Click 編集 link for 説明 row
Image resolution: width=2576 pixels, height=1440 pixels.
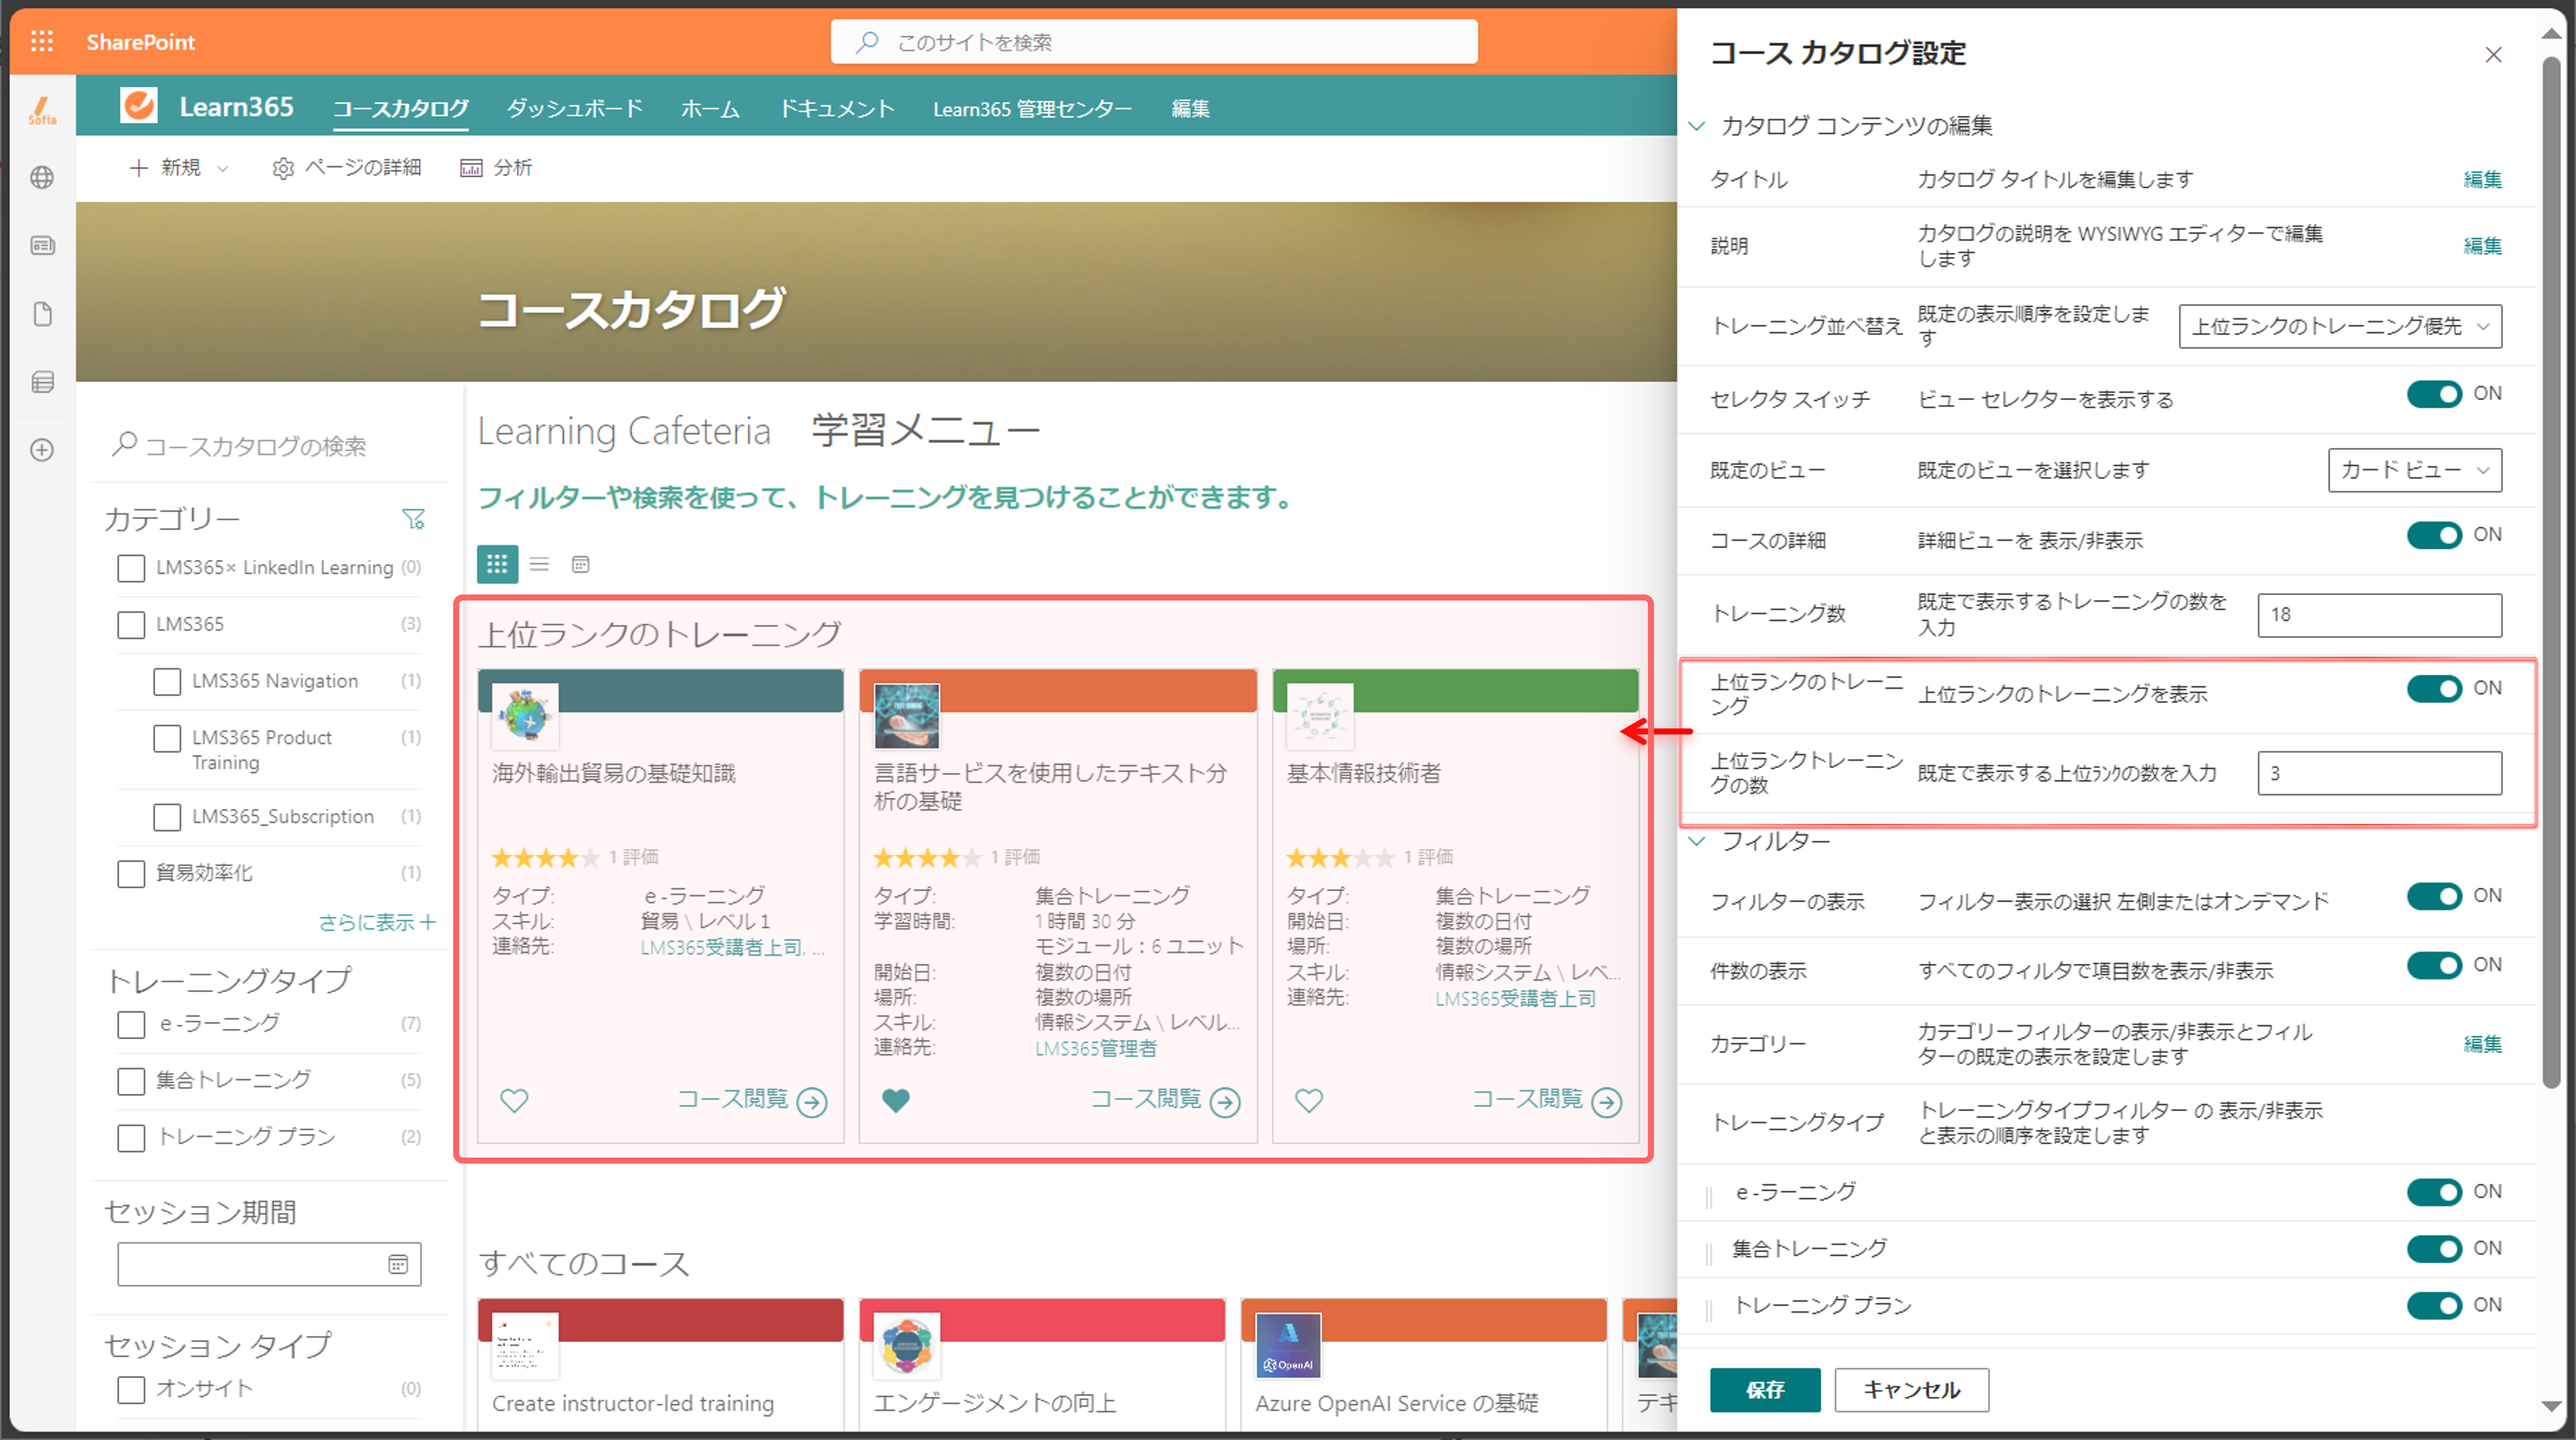click(x=2482, y=246)
